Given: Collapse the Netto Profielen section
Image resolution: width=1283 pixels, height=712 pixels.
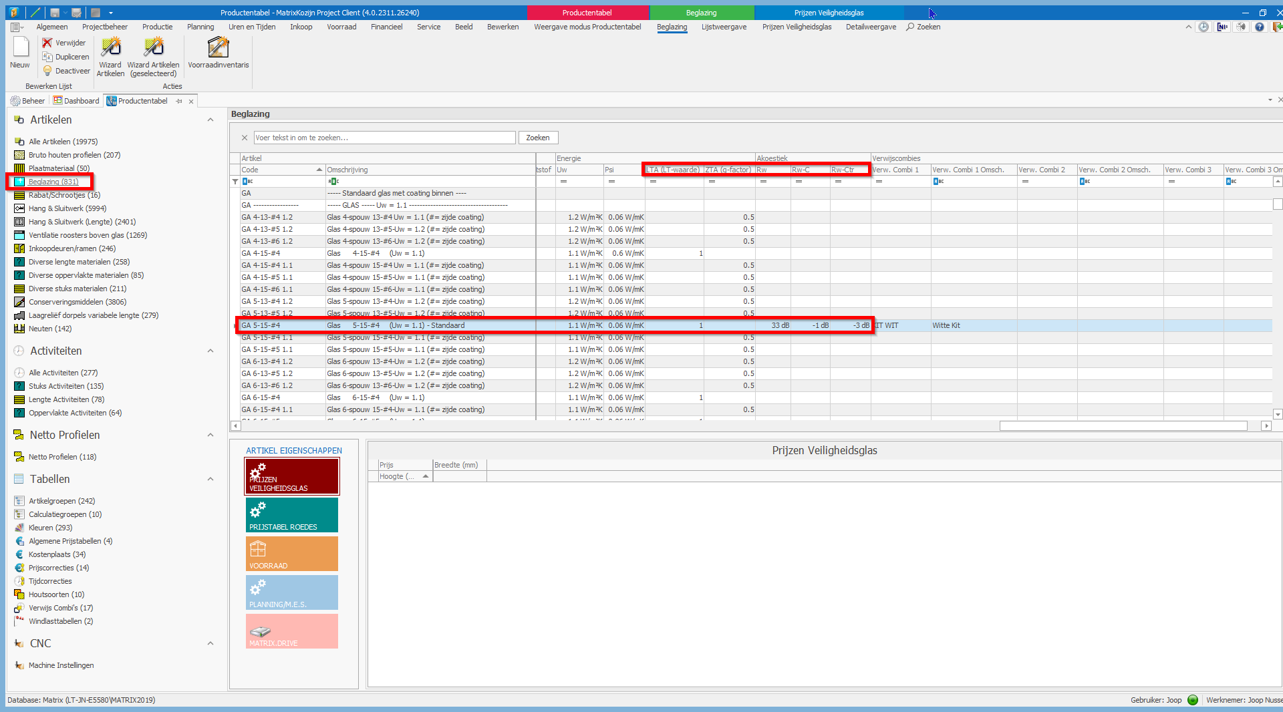Looking at the screenshot, I should (x=210, y=435).
